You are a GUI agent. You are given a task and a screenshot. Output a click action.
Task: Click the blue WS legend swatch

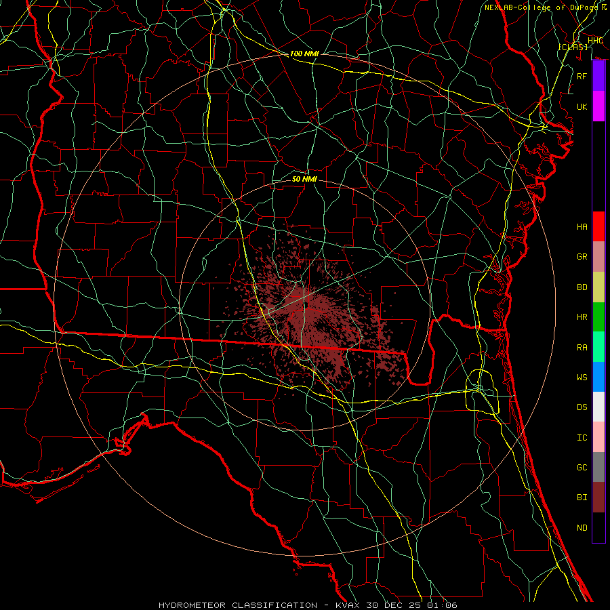(x=598, y=377)
